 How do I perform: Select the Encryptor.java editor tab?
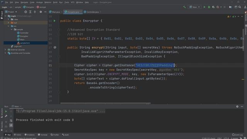pyautogui.click(x=73, y=12)
